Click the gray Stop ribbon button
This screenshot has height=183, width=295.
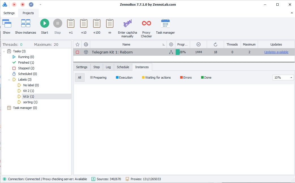pyautogui.click(x=58, y=27)
